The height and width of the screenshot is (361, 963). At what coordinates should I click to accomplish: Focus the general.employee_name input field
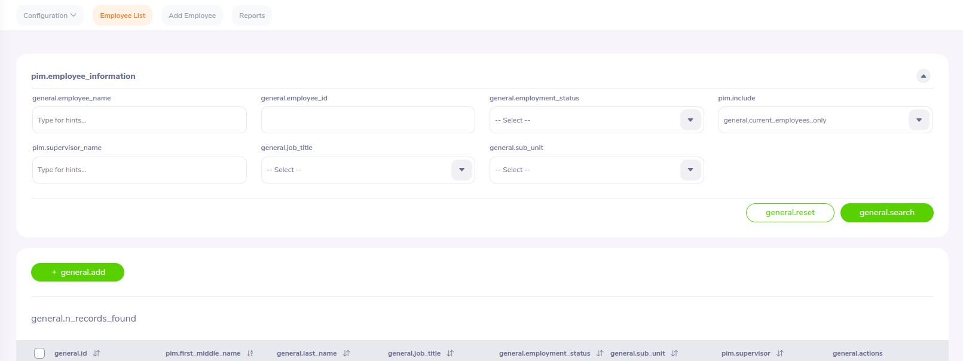coord(139,120)
